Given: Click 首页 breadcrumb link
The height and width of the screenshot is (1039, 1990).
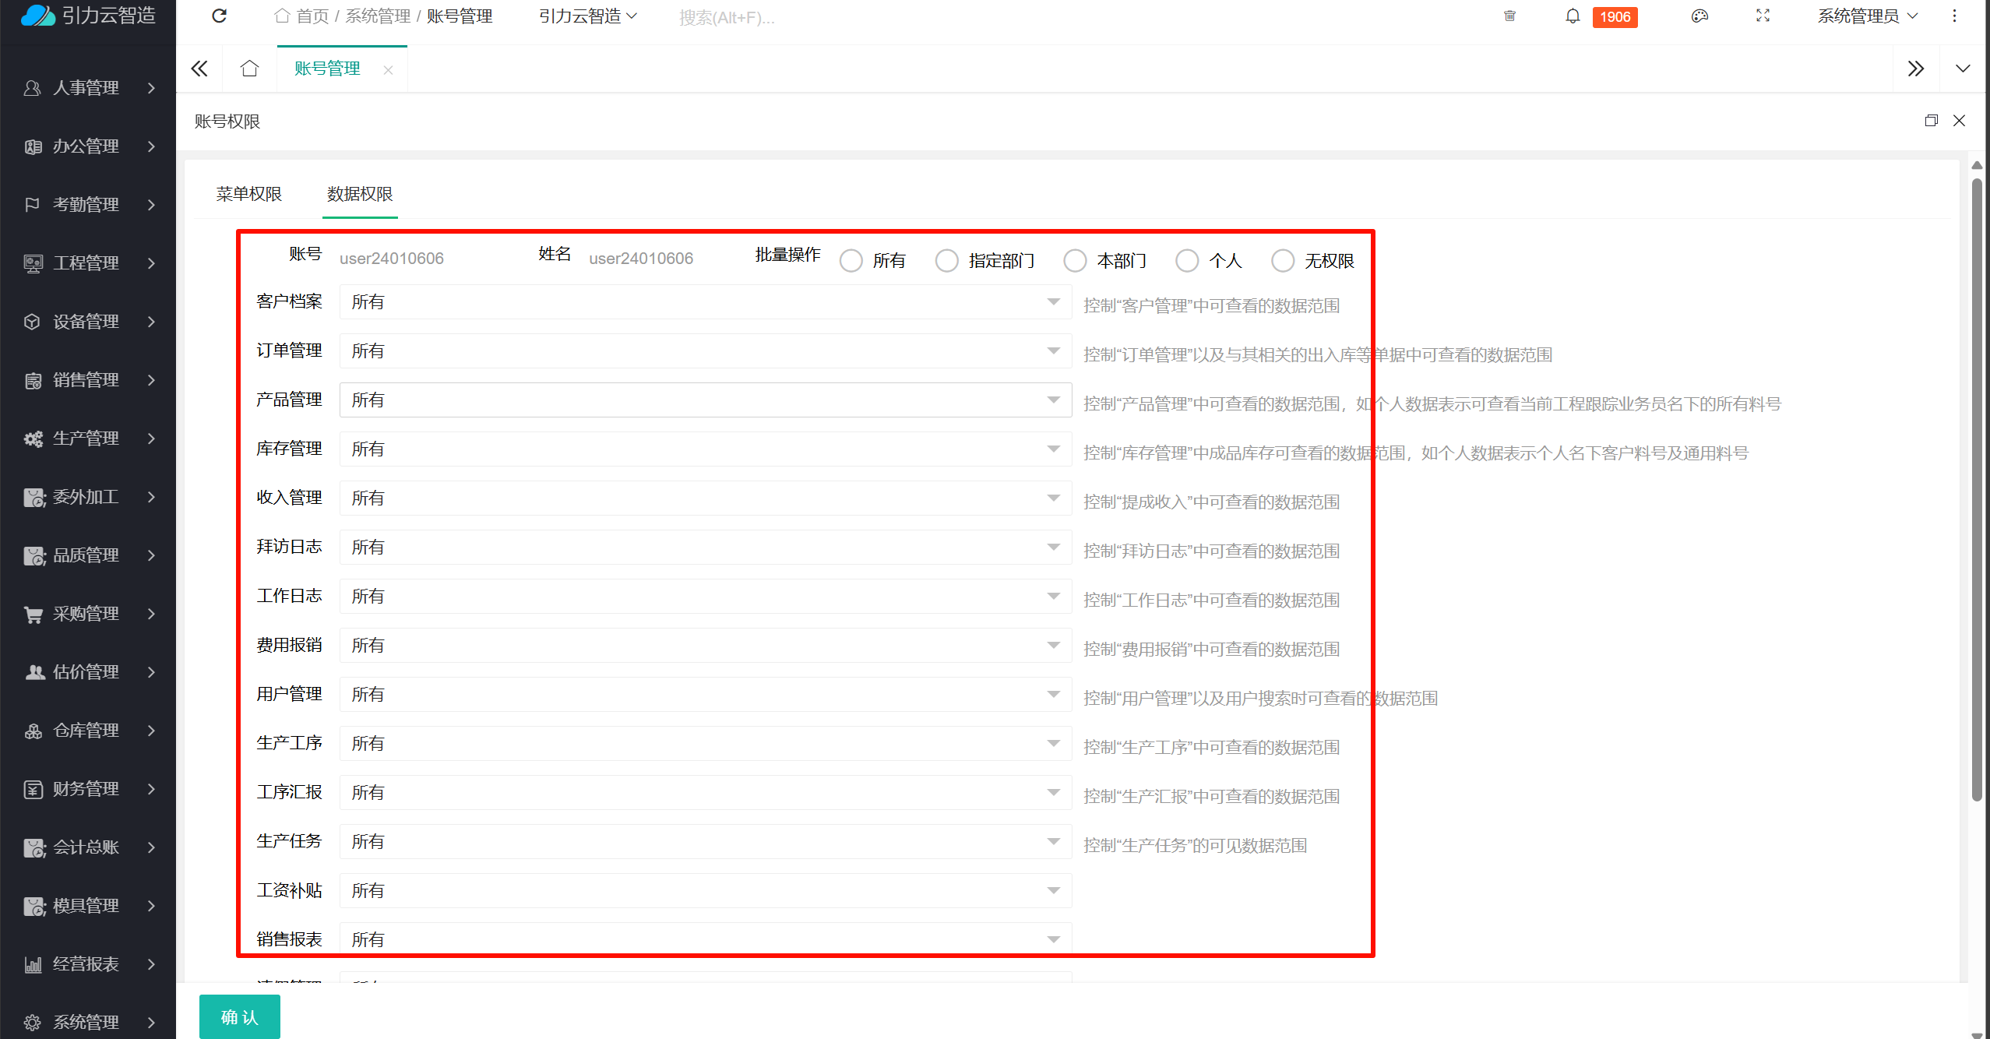Looking at the screenshot, I should [x=312, y=16].
